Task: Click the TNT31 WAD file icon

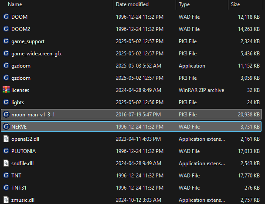Action: coord(6,187)
